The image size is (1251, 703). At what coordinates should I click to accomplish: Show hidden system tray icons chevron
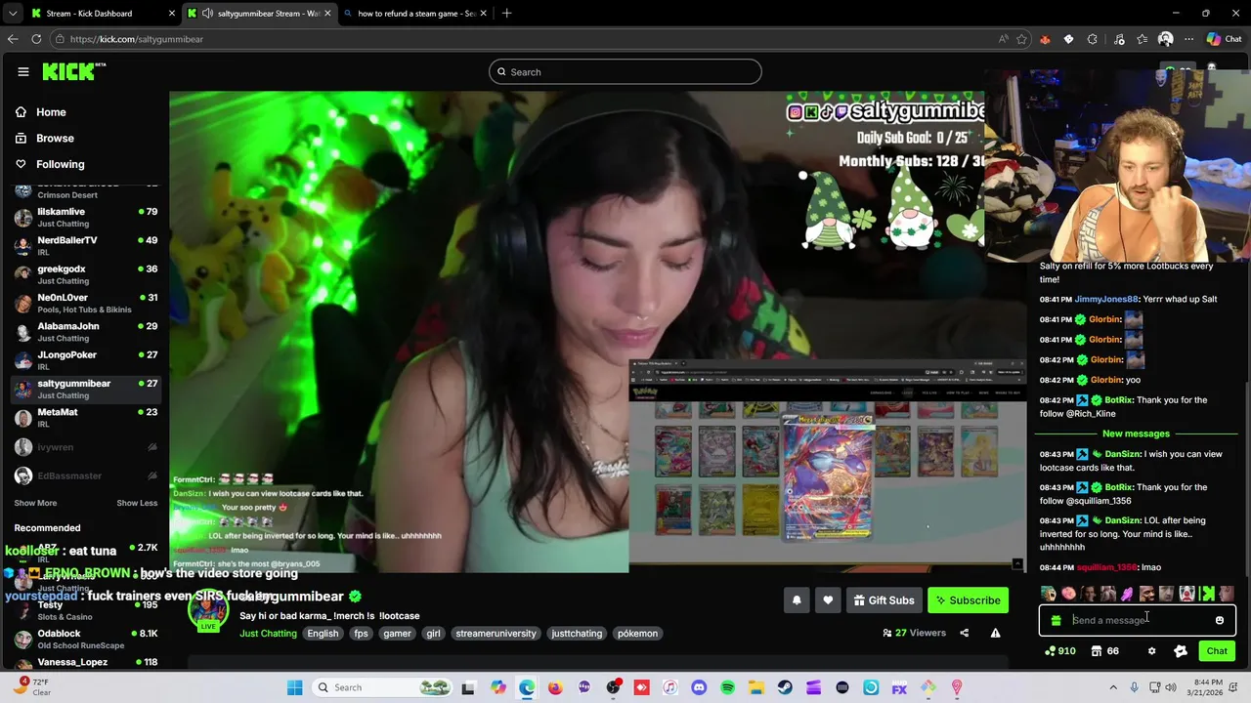click(1113, 687)
